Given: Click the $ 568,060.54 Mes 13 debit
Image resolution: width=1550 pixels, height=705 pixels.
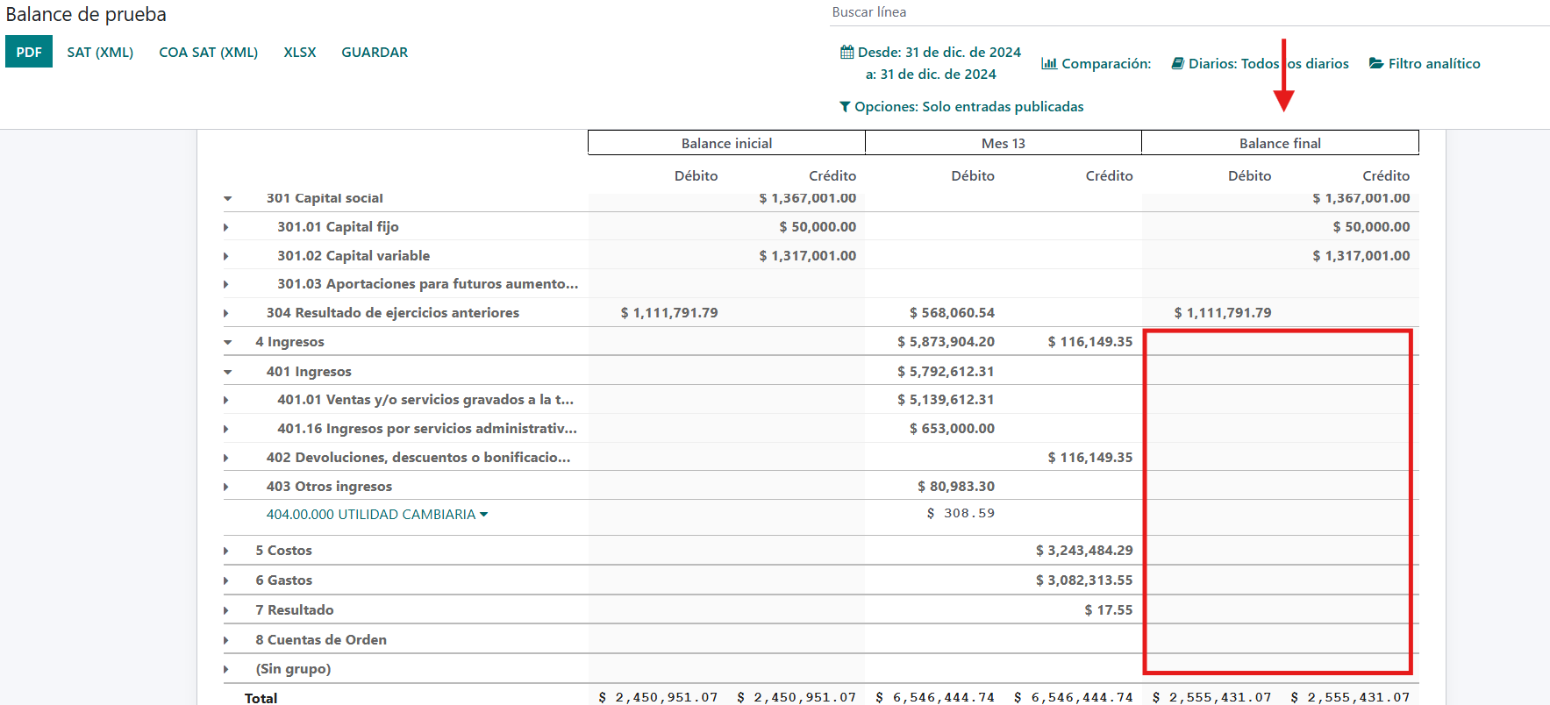Looking at the screenshot, I should pos(952,313).
